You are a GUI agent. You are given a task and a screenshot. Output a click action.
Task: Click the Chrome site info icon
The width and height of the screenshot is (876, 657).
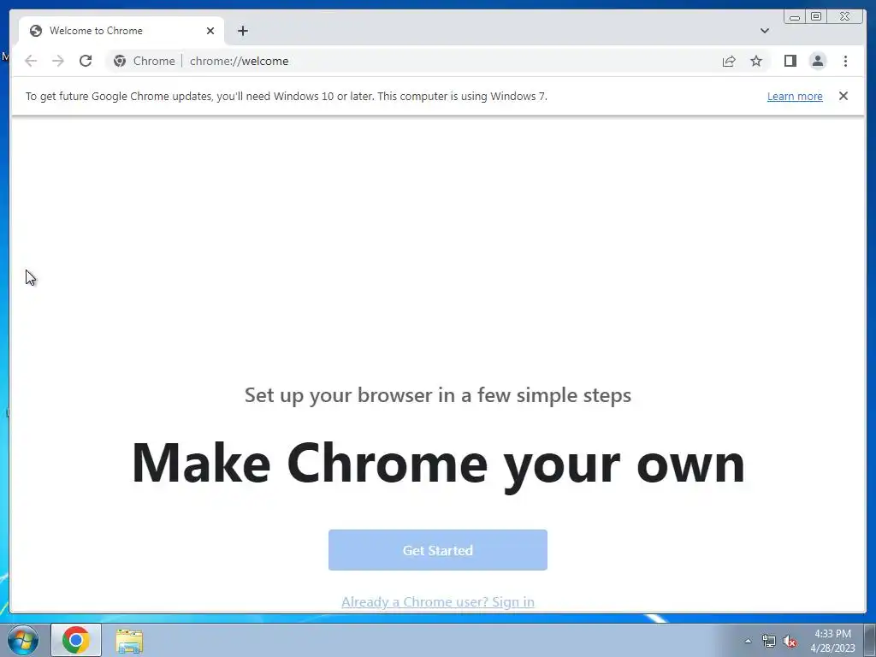pyautogui.click(x=120, y=61)
